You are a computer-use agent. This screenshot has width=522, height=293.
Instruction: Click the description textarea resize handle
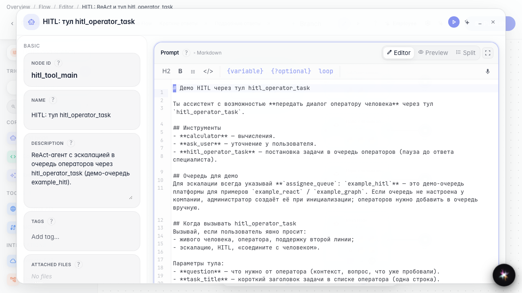[x=130, y=197]
